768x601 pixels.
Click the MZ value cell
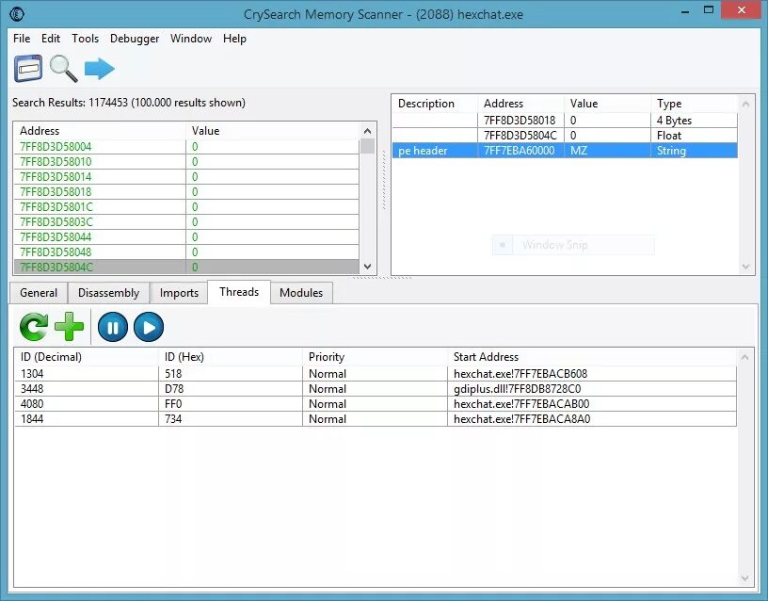607,151
